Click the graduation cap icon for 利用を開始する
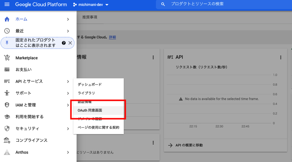The height and width of the screenshot is (162, 292). pos(7,117)
